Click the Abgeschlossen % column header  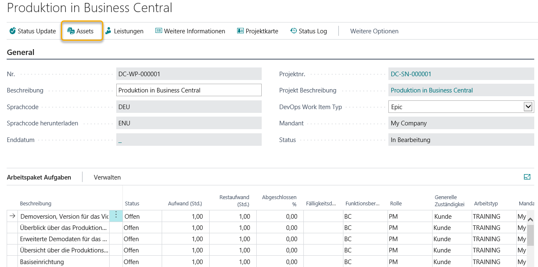[x=279, y=200]
